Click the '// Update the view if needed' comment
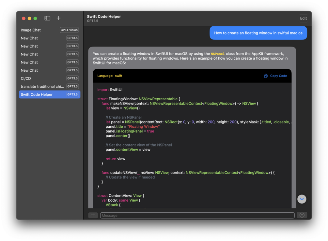 pos(130,177)
